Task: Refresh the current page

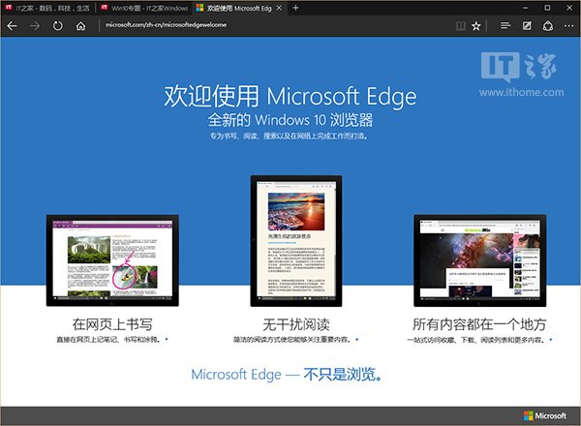Action: (58, 26)
